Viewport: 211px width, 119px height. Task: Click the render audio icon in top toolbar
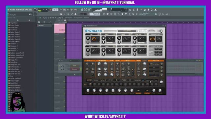click(148, 10)
